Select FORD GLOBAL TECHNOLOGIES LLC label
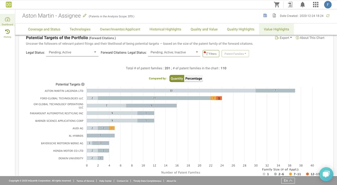This screenshot has height=185, width=337. coord(62,98)
